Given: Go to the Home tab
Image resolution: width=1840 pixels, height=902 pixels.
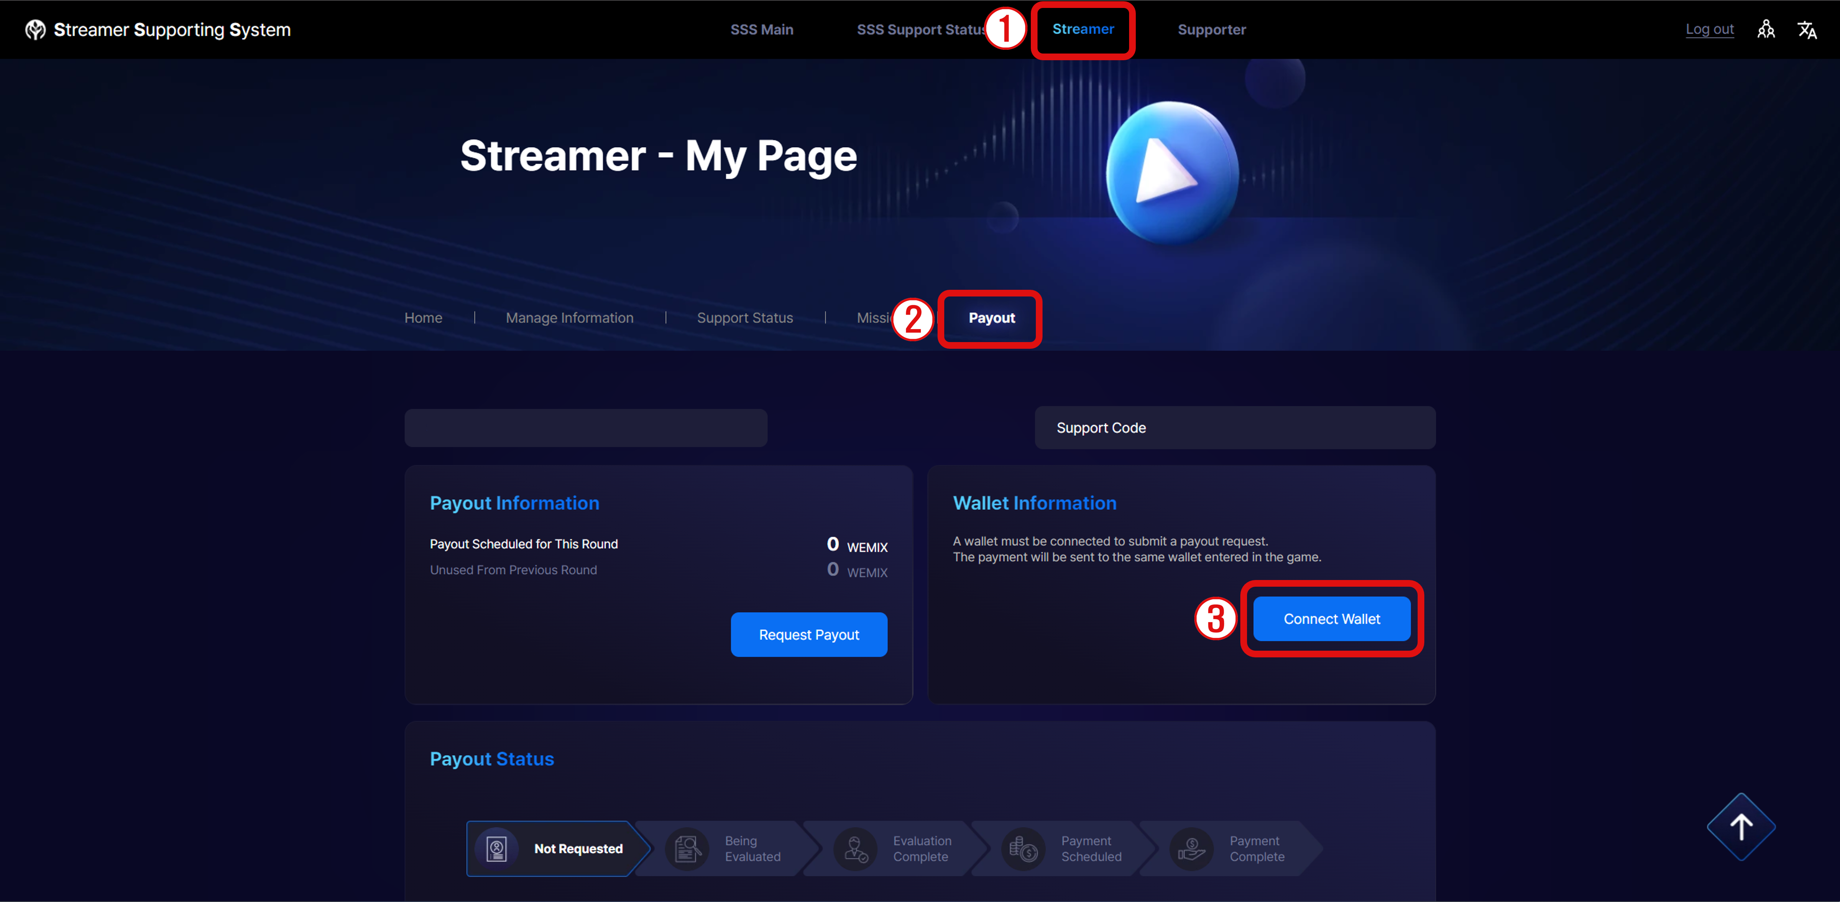Looking at the screenshot, I should tap(423, 318).
